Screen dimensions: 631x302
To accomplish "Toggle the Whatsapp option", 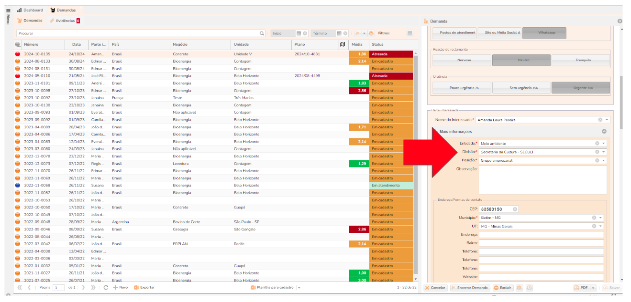I will (x=544, y=33).
